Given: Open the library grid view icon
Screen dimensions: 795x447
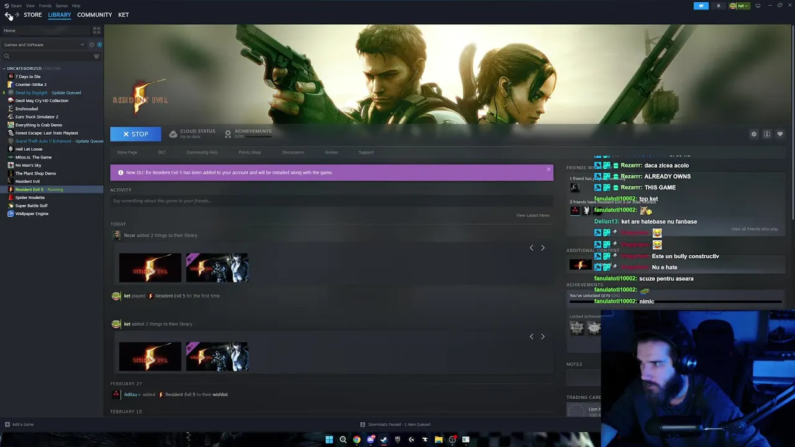Looking at the screenshot, I should click(x=96, y=30).
